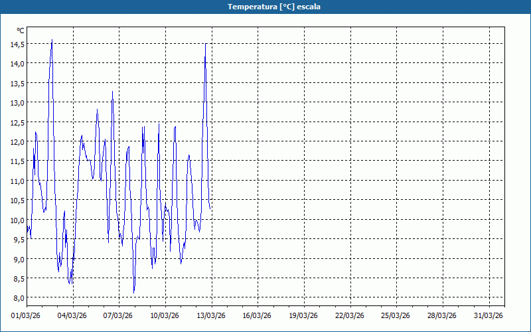Select the 16/03/26 date on the time axis
This screenshot has width=531, height=332.
(258, 315)
